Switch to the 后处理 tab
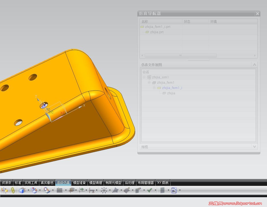 click(x=130, y=183)
